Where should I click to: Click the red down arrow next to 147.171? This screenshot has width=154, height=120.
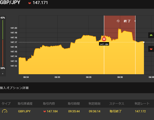tap(30, 3)
